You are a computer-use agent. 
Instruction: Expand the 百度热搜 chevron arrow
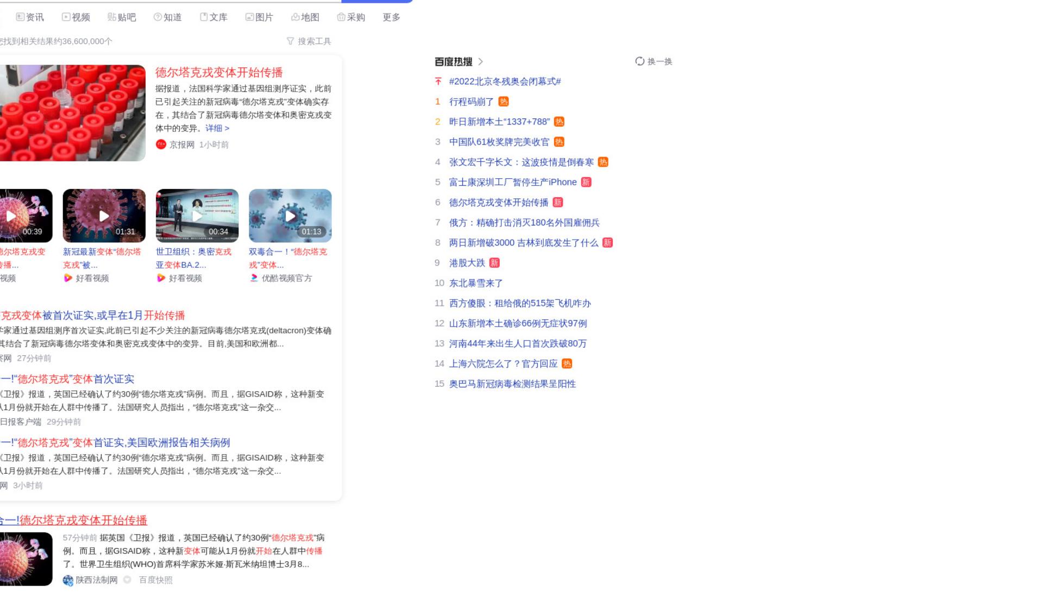click(480, 61)
